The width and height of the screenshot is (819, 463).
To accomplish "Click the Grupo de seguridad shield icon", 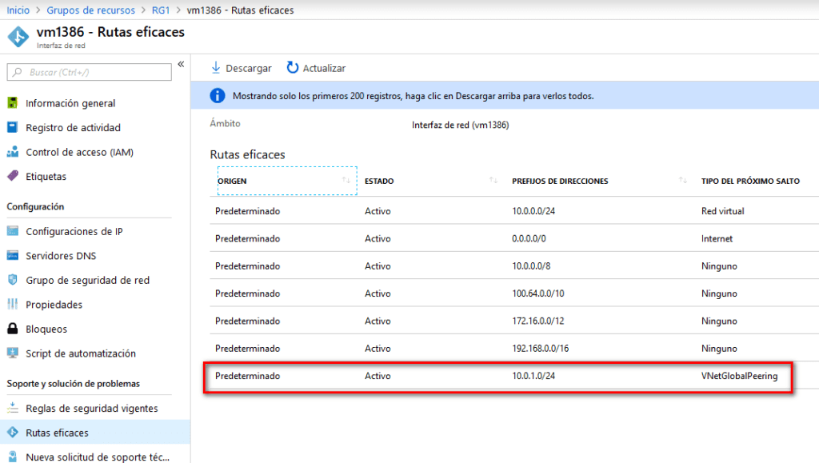I will pos(13,280).
